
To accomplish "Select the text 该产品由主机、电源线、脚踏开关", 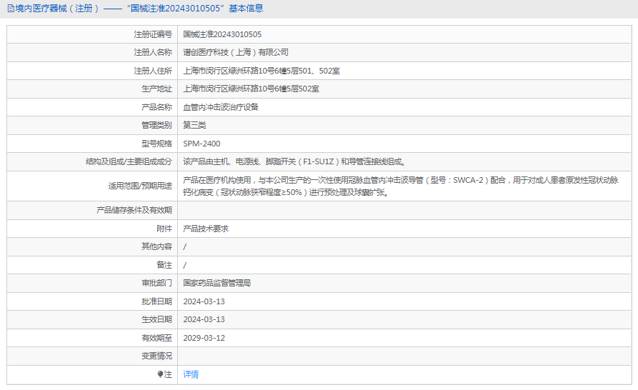I will (239, 162).
